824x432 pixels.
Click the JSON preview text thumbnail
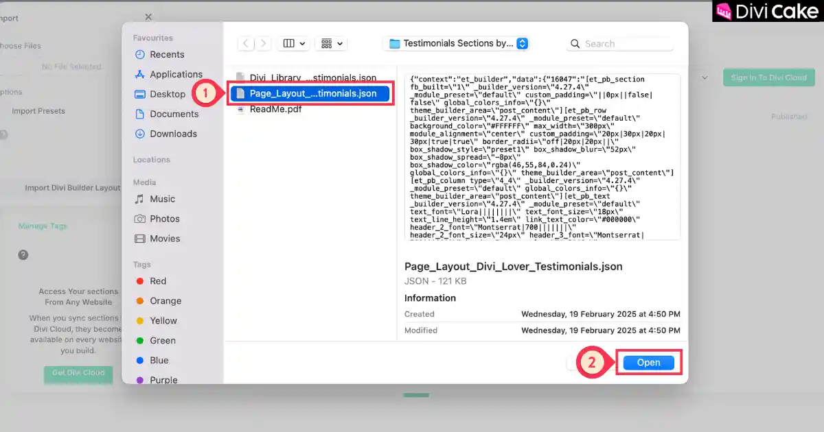(542, 156)
